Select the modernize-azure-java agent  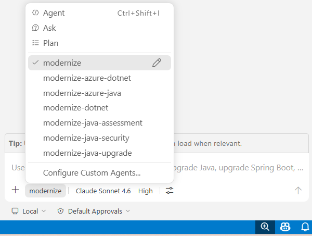pyautogui.click(x=99, y=93)
